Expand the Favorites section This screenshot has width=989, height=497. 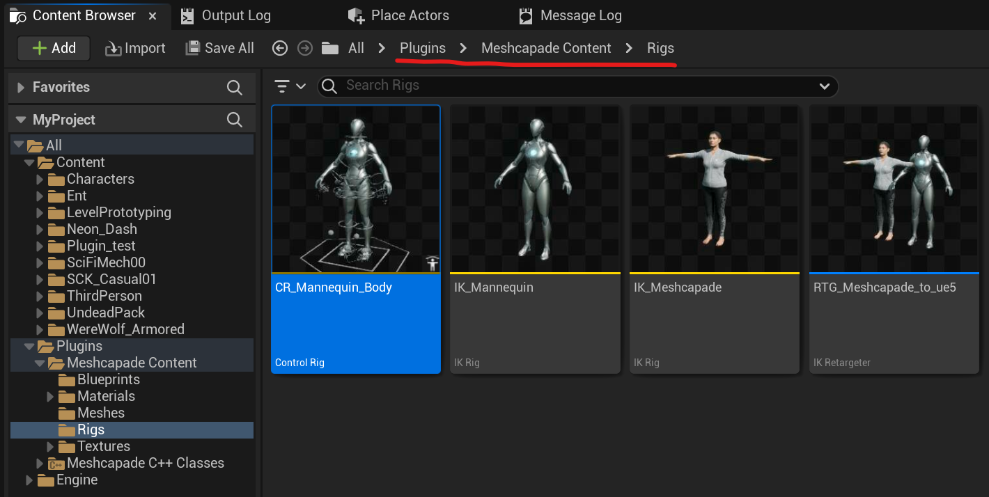[20, 88]
